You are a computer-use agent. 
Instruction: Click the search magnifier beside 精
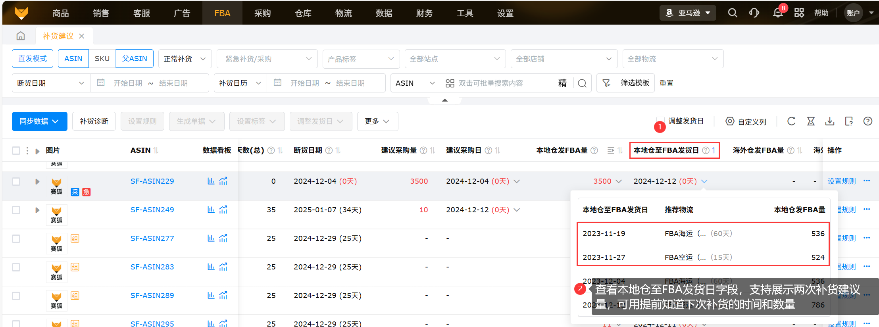coord(582,83)
